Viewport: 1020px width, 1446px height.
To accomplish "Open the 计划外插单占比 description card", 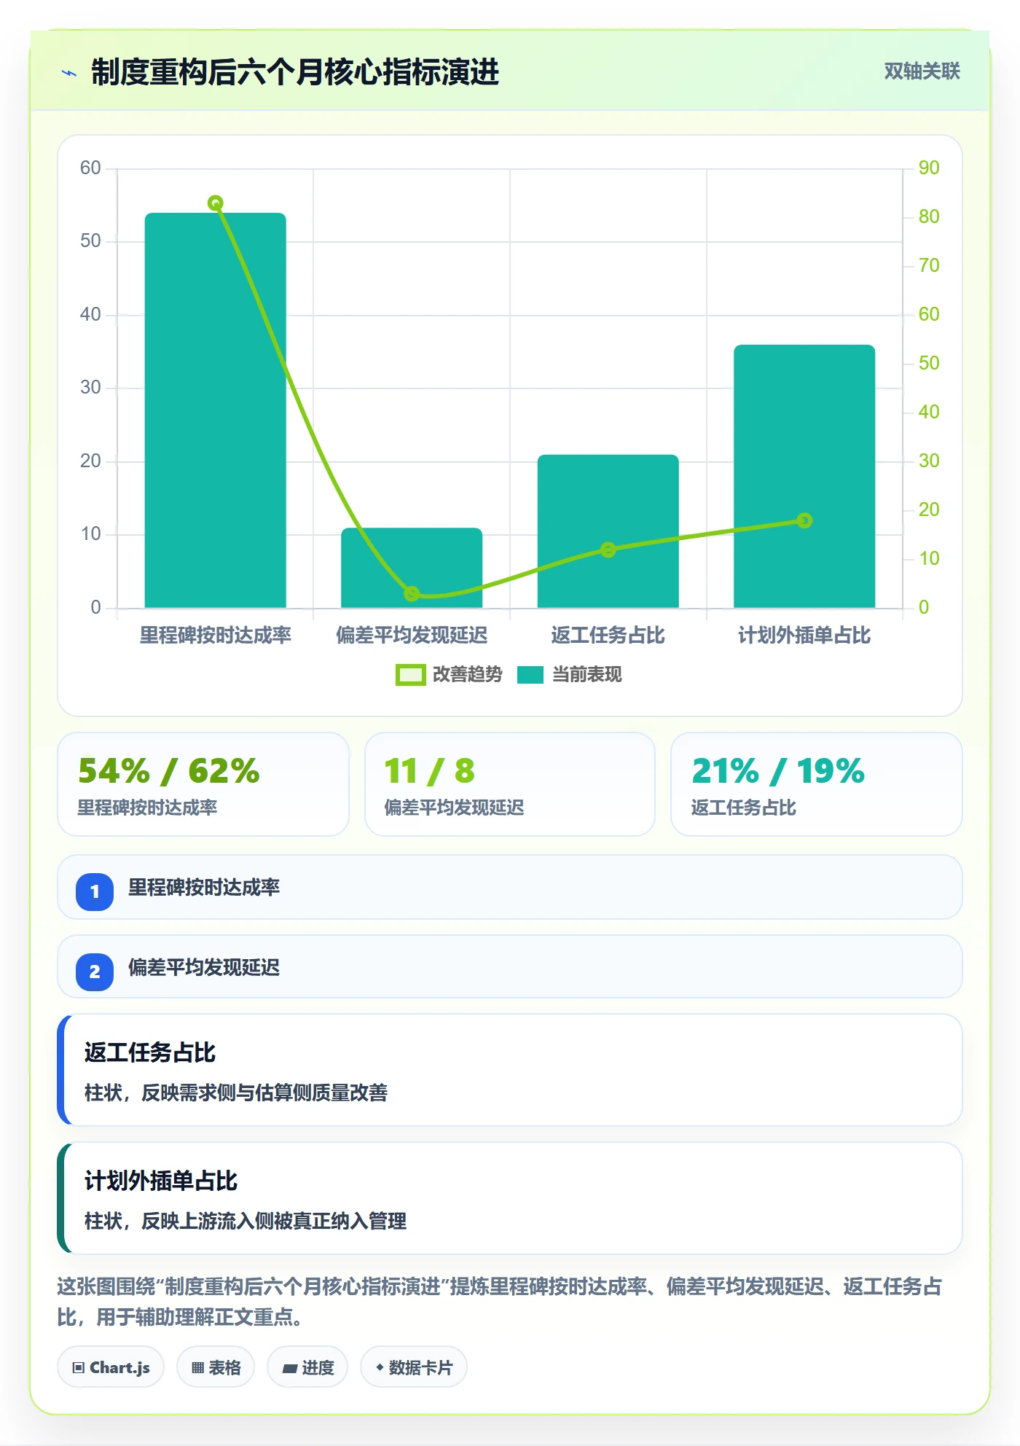I will tap(510, 1198).
